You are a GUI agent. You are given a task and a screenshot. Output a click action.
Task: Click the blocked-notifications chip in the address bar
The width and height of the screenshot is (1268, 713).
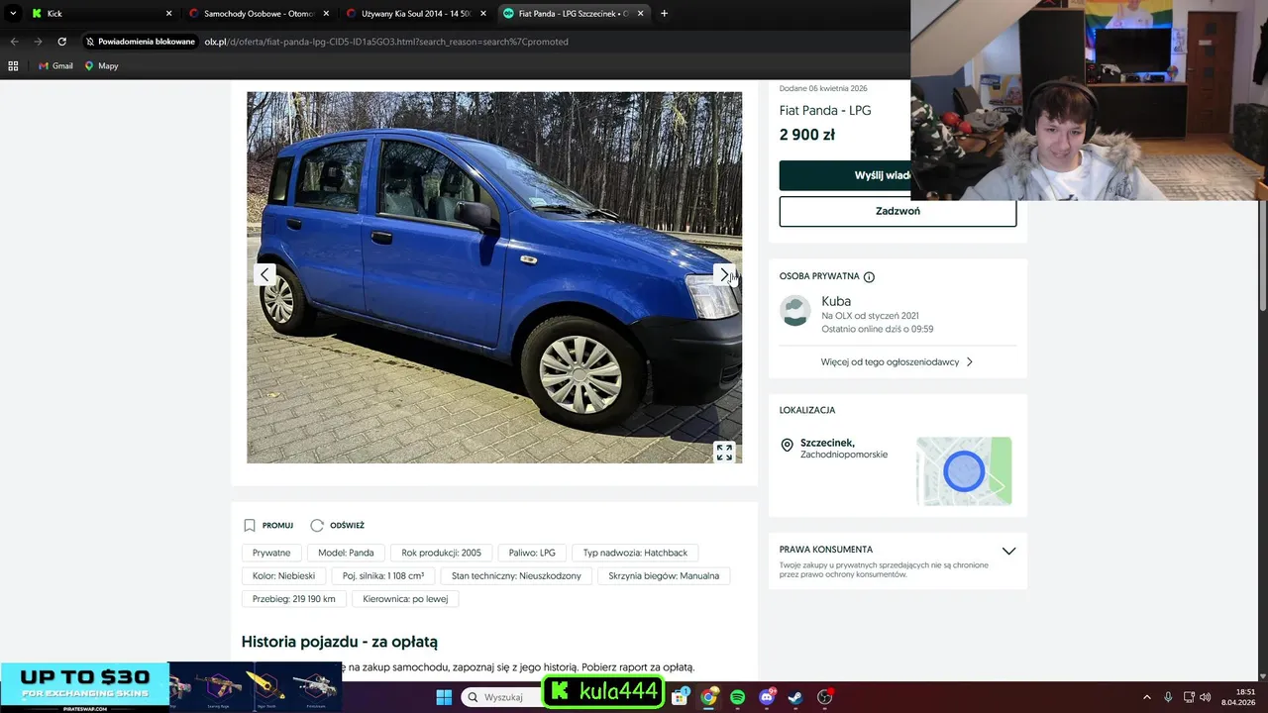point(140,42)
